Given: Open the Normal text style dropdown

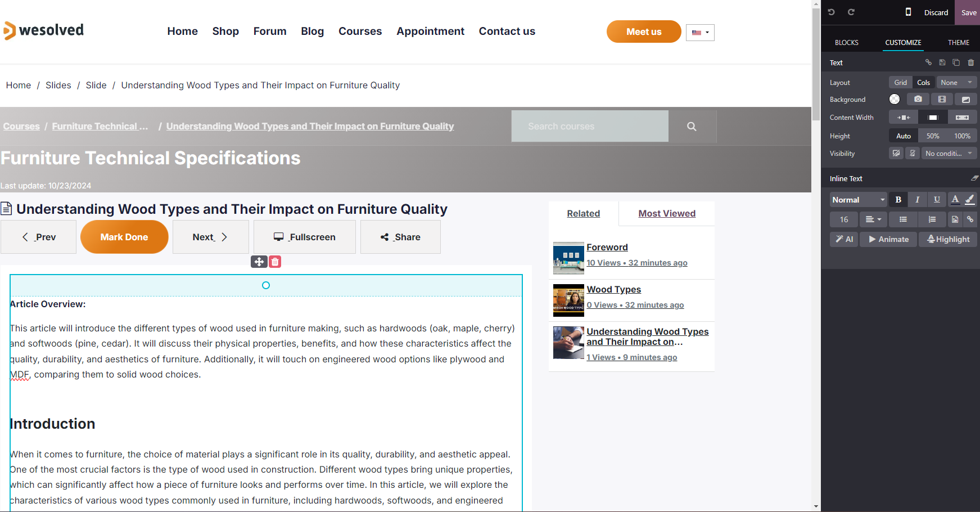Looking at the screenshot, I should [x=858, y=200].
